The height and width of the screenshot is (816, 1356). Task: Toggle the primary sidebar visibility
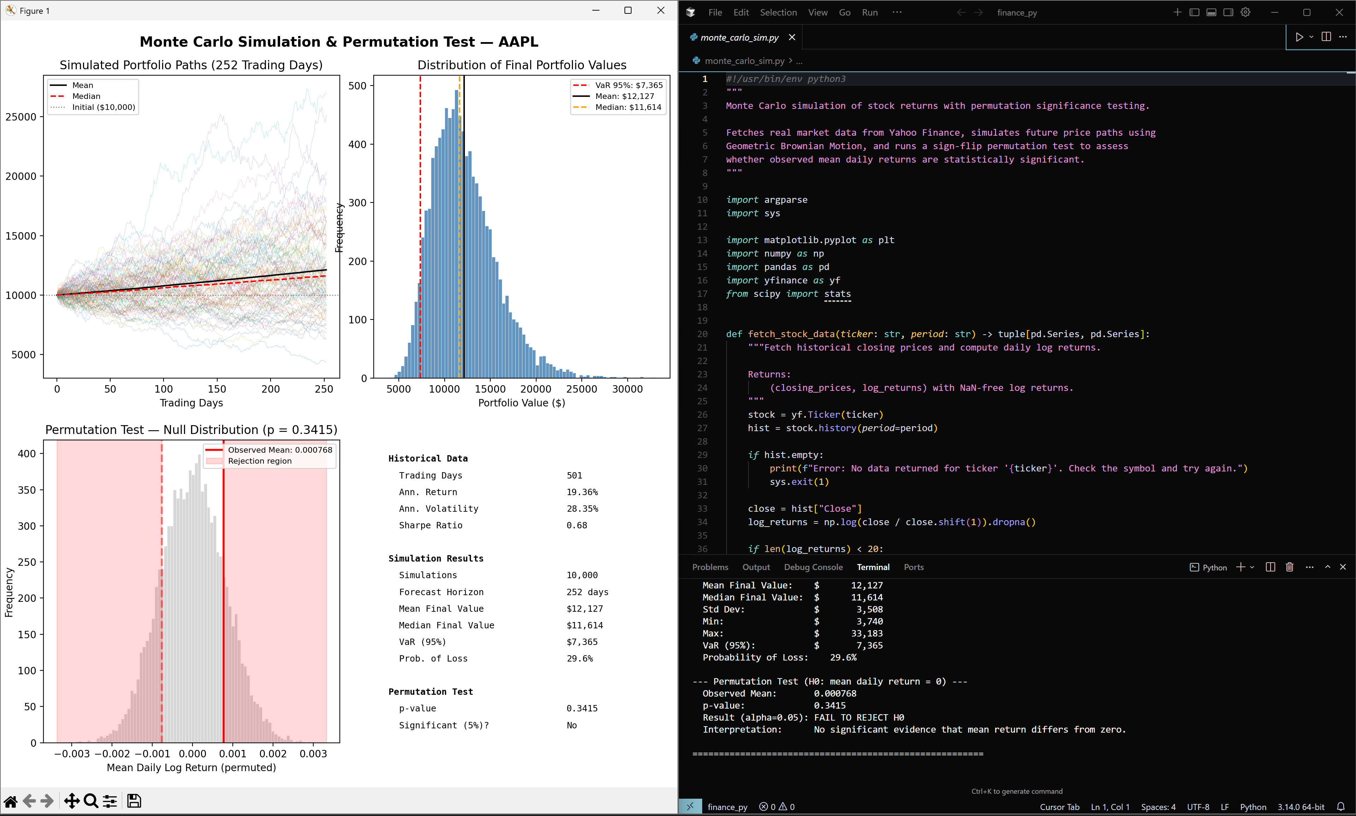(x=1194, y=12)
